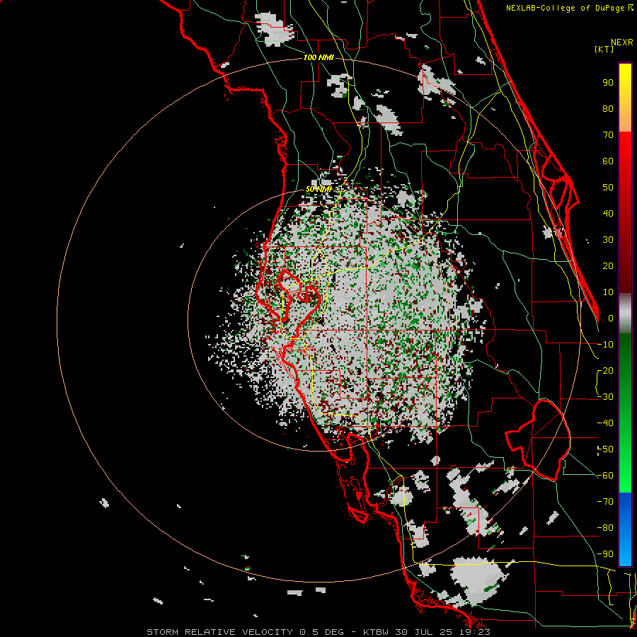The height and width of the screenshot is (637, 637).
Task: Click the 40 value on velocity scale
Action: pyautogui.click(x=608, y=214)
